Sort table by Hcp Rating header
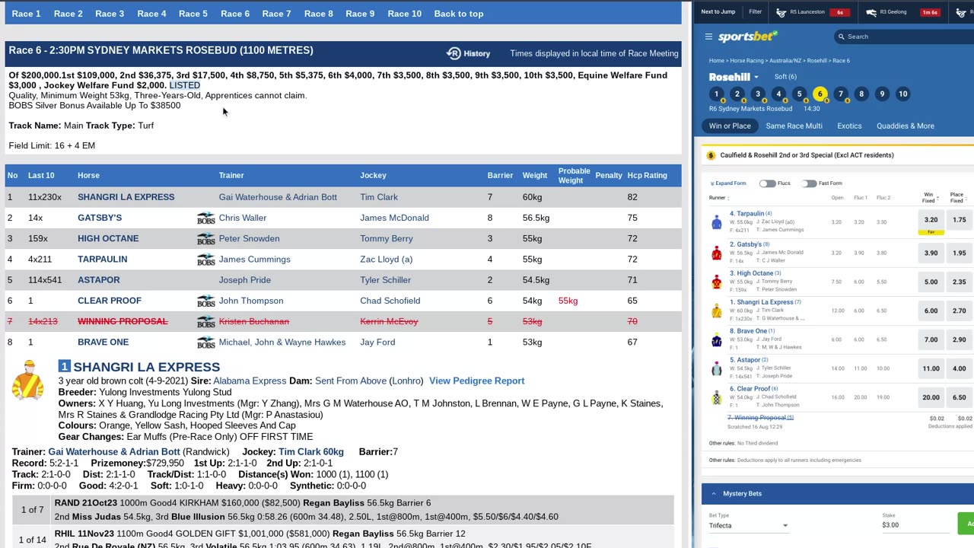This screenshot has height=548, width=974. click(x=647, y=175)
